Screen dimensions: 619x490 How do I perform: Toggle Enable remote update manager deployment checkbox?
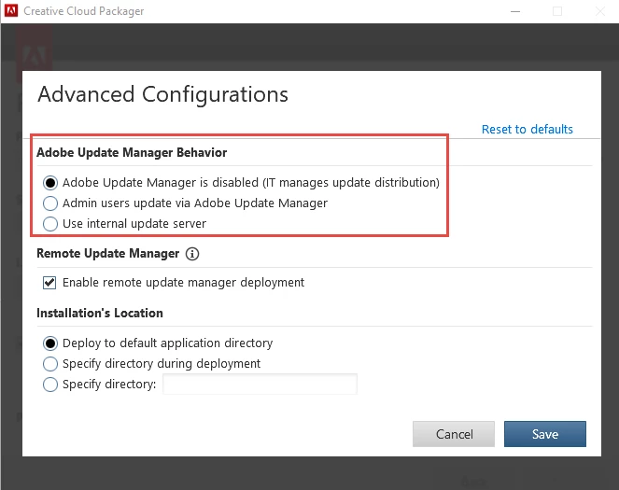tap(49, 283)
